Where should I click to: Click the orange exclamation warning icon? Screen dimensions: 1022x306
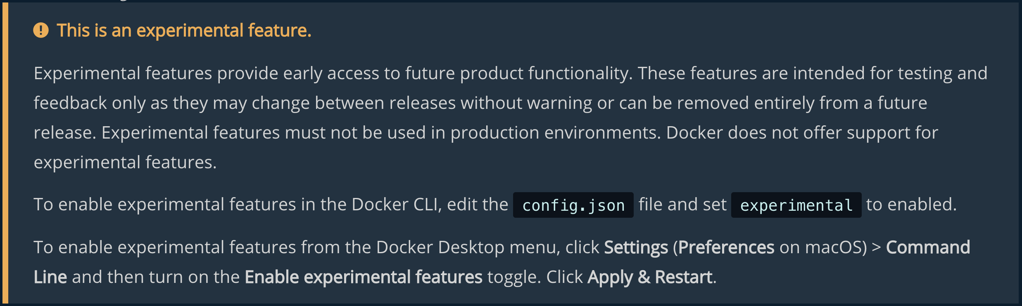[41, 30]
